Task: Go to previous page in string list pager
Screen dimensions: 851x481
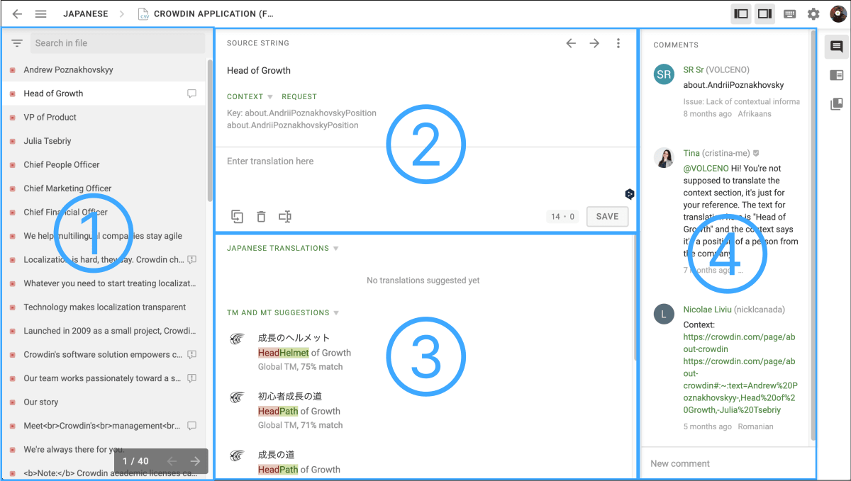Action: pos(172,461)
